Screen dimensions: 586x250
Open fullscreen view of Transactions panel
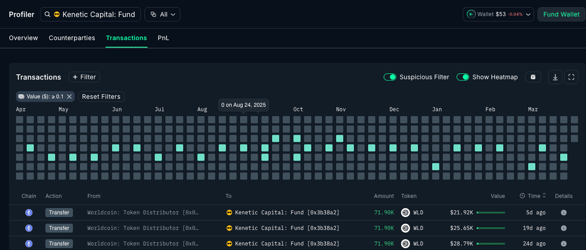tap(571, 77)
